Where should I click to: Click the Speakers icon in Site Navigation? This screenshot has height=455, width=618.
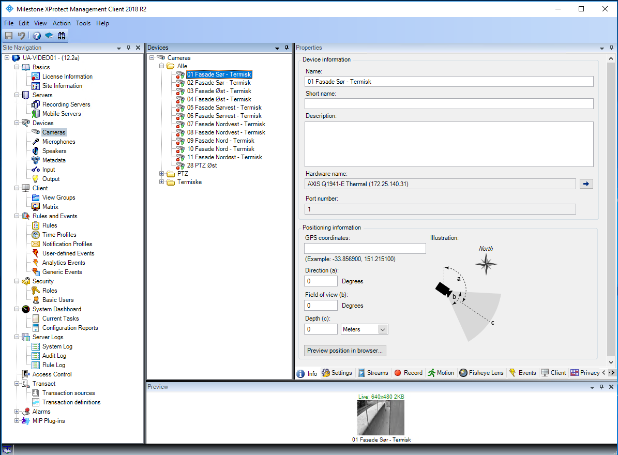click(x=36, y=151)
